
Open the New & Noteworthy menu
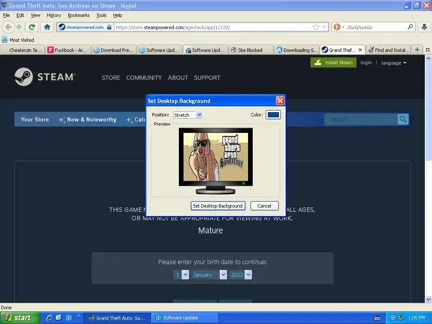coord(88,119)
